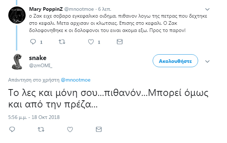Open the 6 λεπ. timestamp on Mary's tweet
This screenshot has height=143, width=227.
click(x=105, y=9)
